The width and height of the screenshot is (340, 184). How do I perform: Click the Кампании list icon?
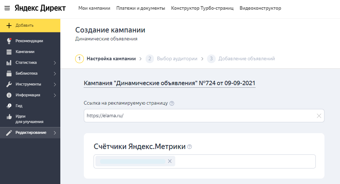(9, 52)
